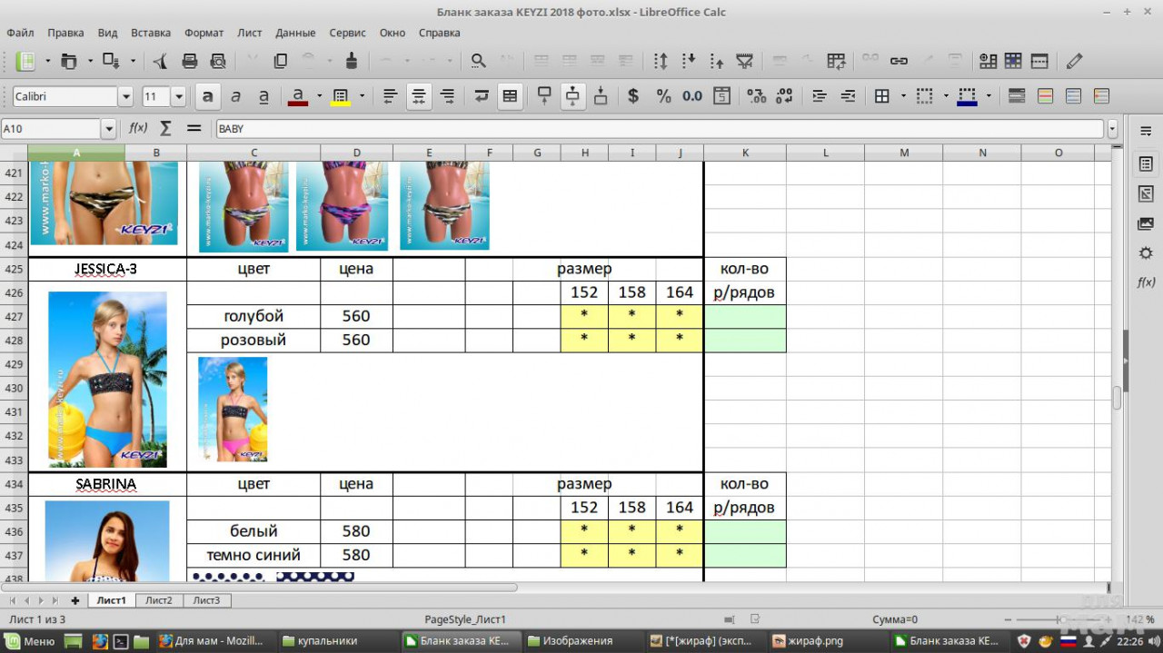
Task: Open the Формат menu
Action: (204, 33)
